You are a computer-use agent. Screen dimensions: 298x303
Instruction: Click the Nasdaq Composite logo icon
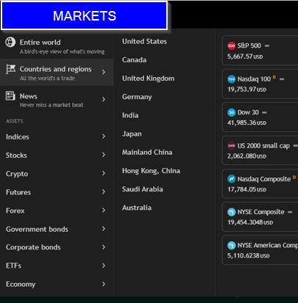pos(231,179)
